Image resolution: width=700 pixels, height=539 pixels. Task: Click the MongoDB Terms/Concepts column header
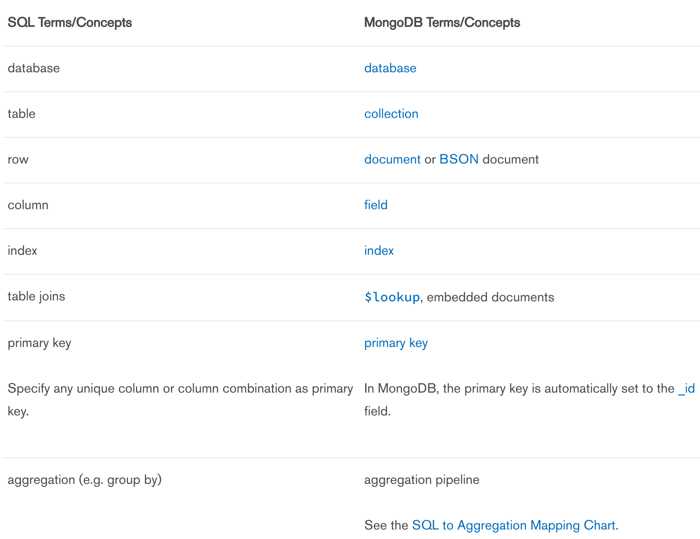click(x=442, y=22)
